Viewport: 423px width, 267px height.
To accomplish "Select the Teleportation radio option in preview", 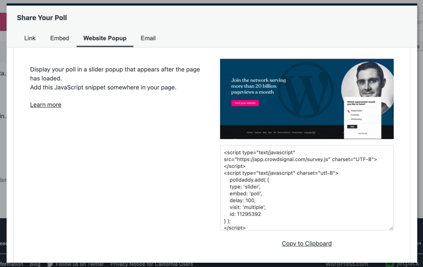I will (x=348, y=111).
